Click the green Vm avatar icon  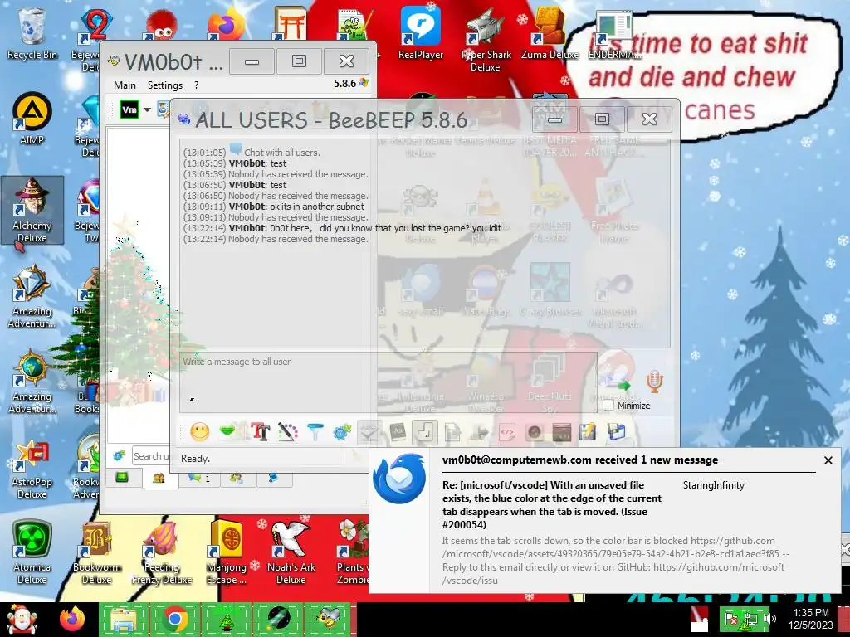click(129, 109)
